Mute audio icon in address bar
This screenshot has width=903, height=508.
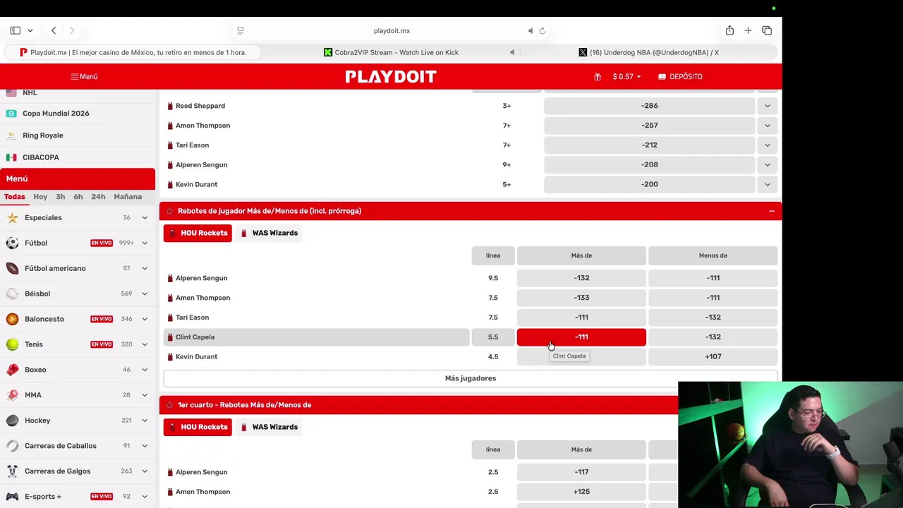coord(531,31)
